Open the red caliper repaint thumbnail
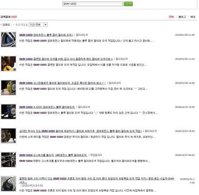Viewport: 199px width, 195px height. click(x=9, y=63)
